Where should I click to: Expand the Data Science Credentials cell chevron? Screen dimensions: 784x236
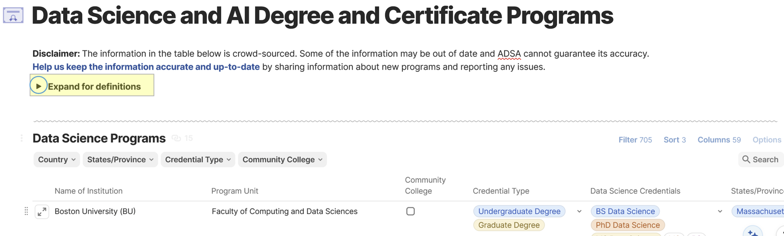(720, 211)
